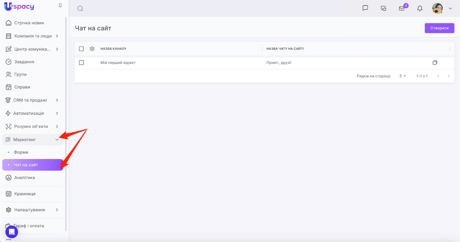
Task: Click the user profile avatar
Action: pyautogui.click(x=437, y=8)
